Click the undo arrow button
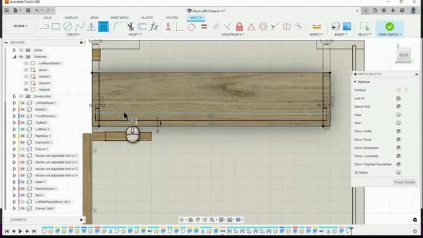This screenshot has height=238, width=423. coord(37,11)
